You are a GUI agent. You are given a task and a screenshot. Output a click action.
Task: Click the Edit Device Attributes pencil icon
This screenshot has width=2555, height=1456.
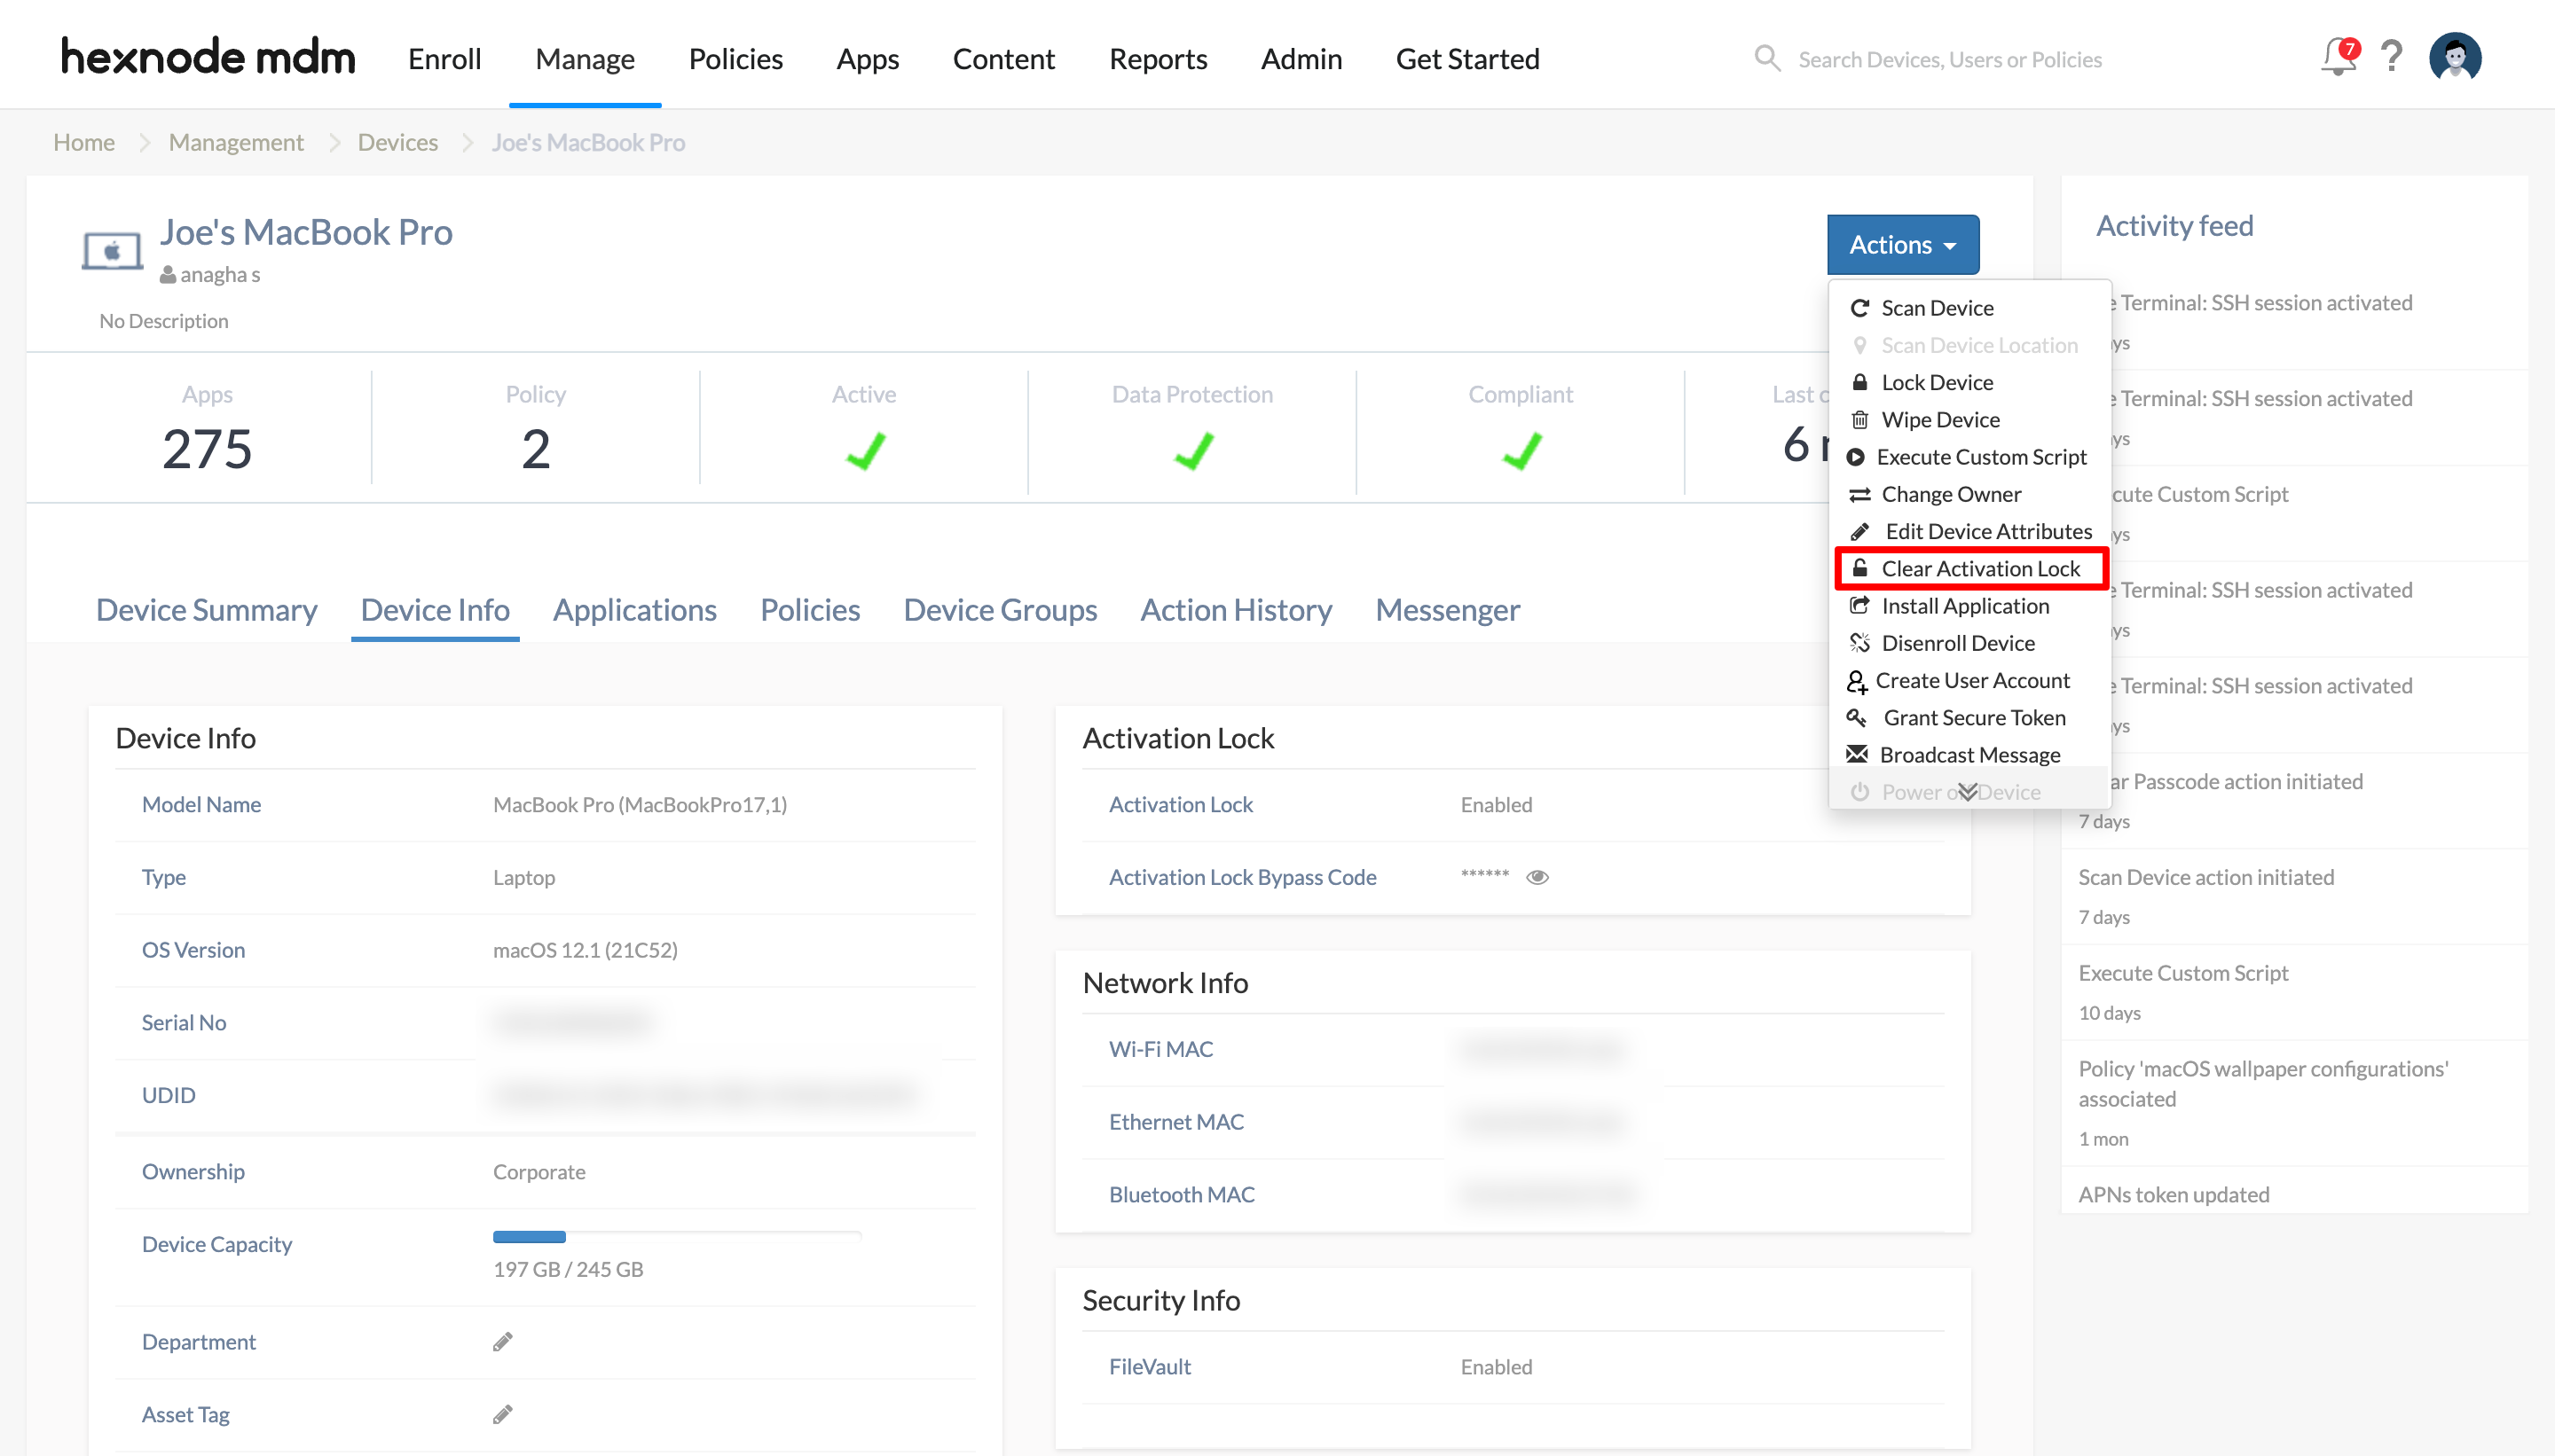tap(1859, 532)
